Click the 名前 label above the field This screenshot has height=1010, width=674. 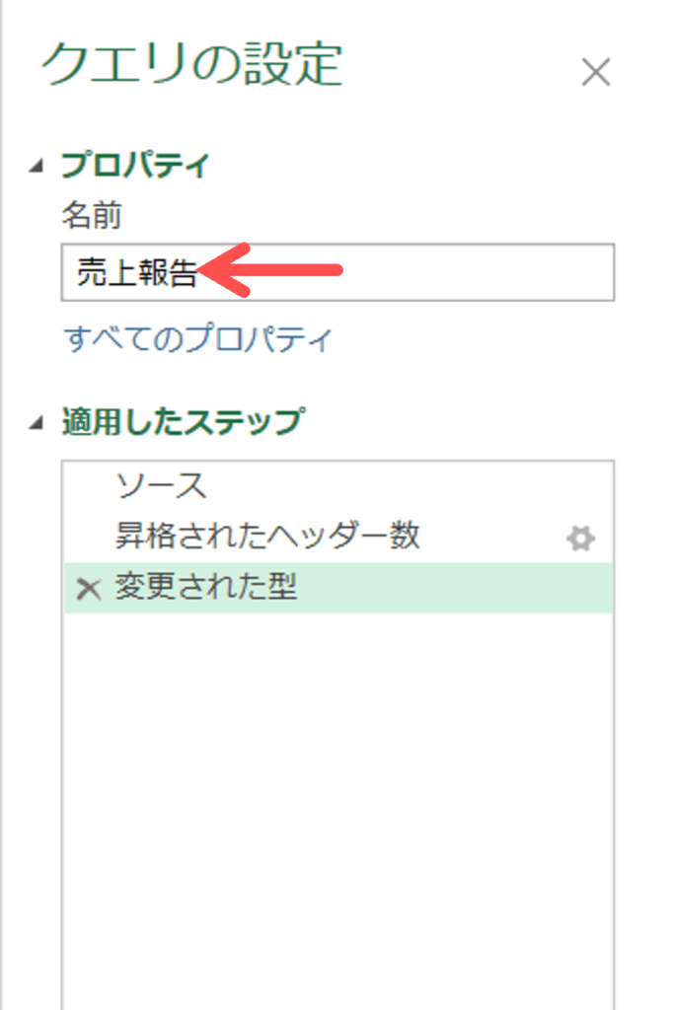coord(92,214)
